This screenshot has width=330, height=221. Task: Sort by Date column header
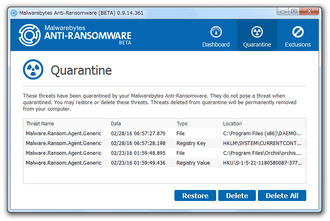coord(116,124)
